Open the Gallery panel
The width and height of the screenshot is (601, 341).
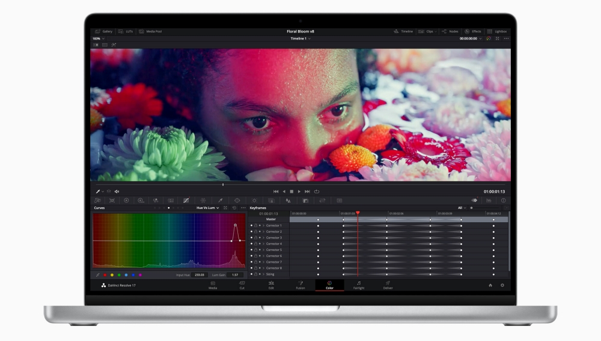tap(103, 31)
